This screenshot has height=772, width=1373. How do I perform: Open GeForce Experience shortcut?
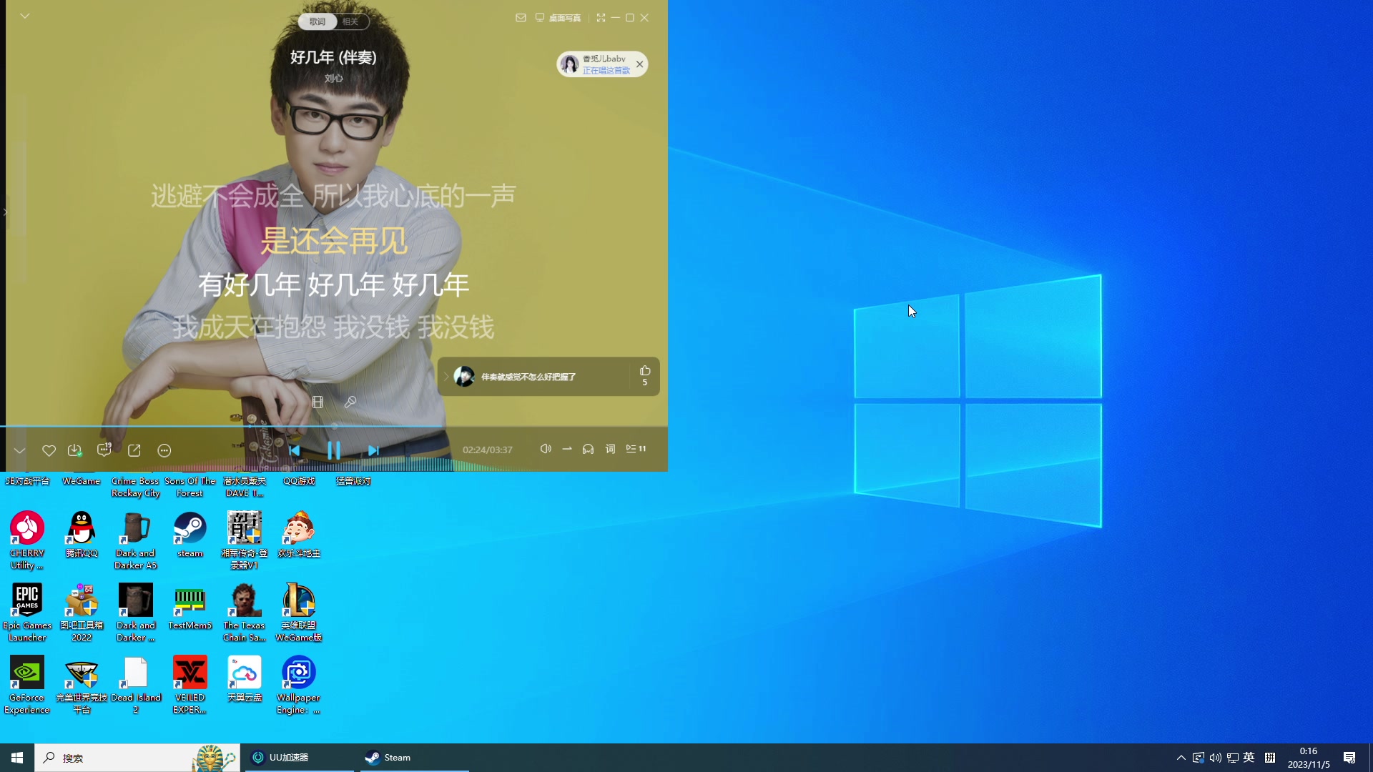point(27,685)
